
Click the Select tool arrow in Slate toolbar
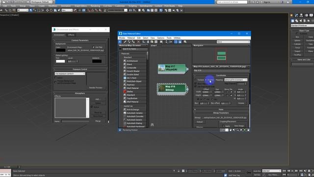pyautogui.click(x=120, y=42)
